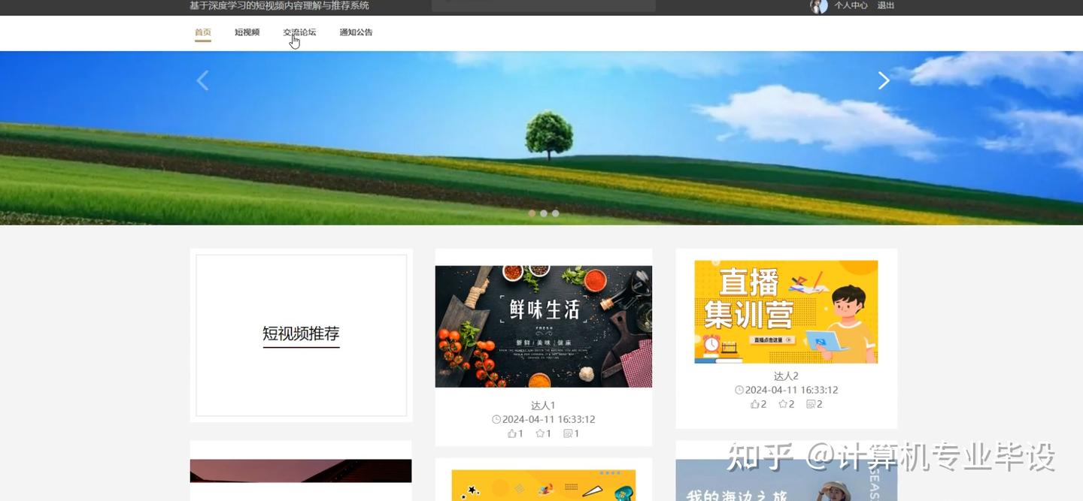Switch to the 短视频 tab
Screen dimensions: 1083x501
[x=246, y=32]
